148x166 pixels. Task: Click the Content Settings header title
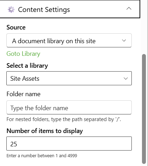click(44, 9)
